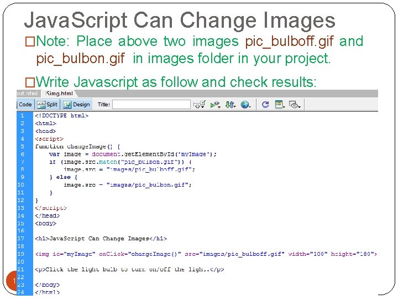398x299 pixels.
Task: Open the file management up-down arrows icon
Action: [x=231, y=105]
